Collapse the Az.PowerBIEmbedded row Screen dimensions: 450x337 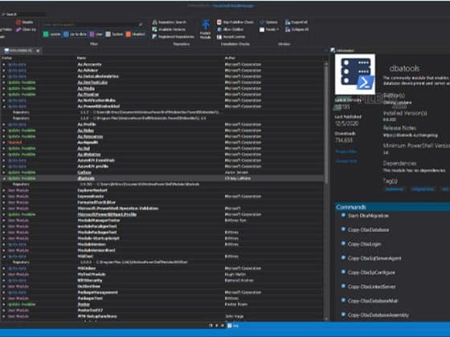(4, 106)
